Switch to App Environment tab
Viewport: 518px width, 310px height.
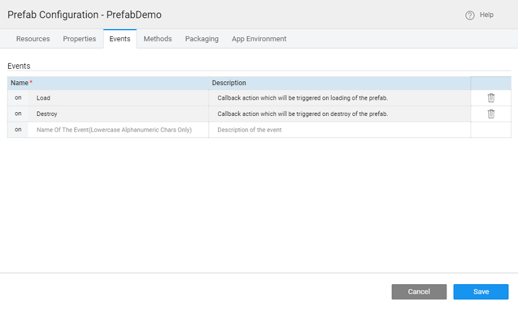(259, 39)
